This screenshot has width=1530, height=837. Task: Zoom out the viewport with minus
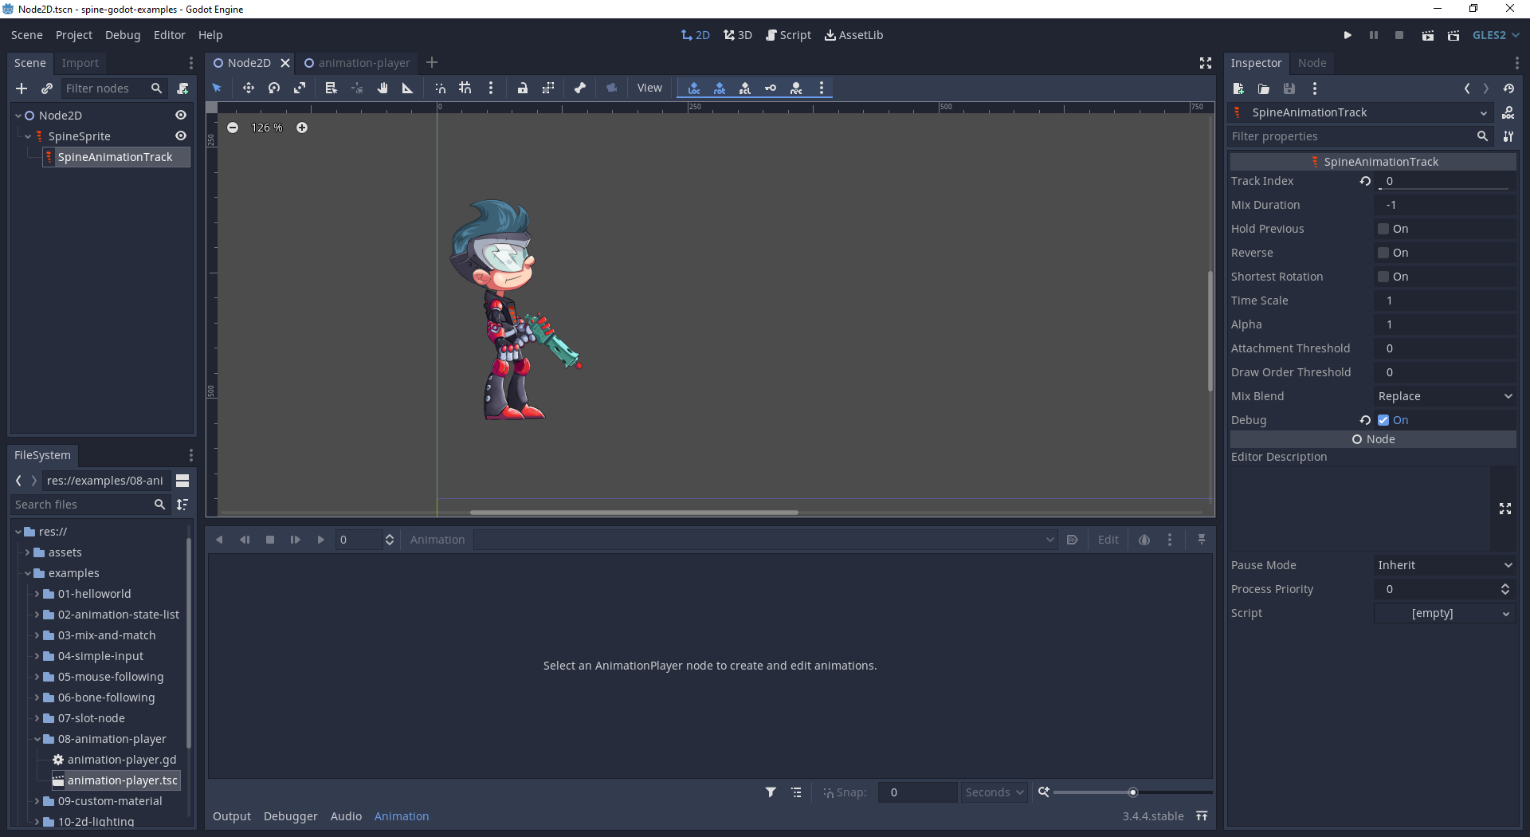233,128
